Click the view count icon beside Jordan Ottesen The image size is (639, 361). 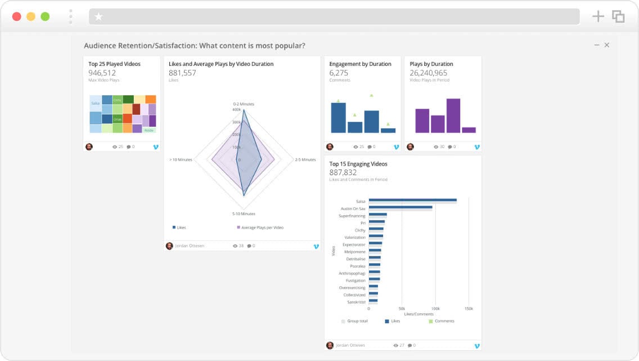point(236,246)
